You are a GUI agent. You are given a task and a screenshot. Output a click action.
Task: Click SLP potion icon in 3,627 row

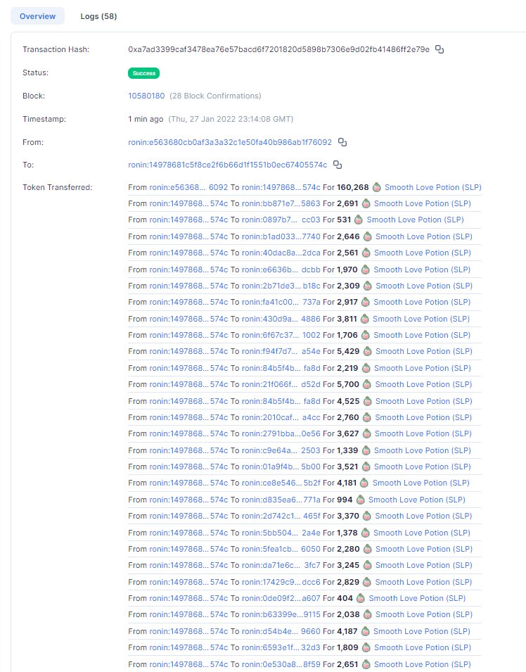click(x=366, y=433)
